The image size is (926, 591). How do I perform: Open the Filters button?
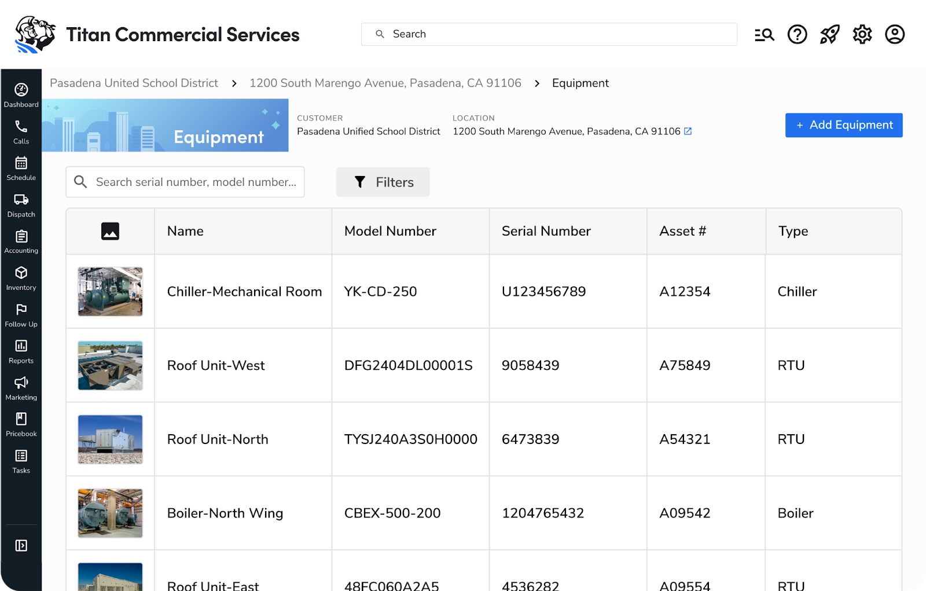coord(383,182)
